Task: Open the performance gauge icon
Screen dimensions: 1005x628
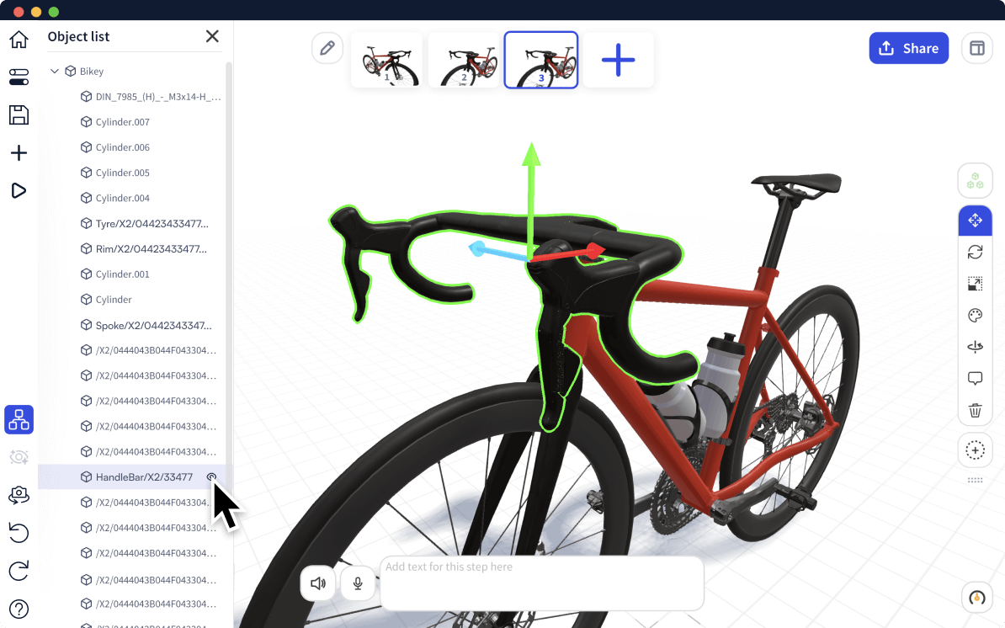Action: coord(976,598)
